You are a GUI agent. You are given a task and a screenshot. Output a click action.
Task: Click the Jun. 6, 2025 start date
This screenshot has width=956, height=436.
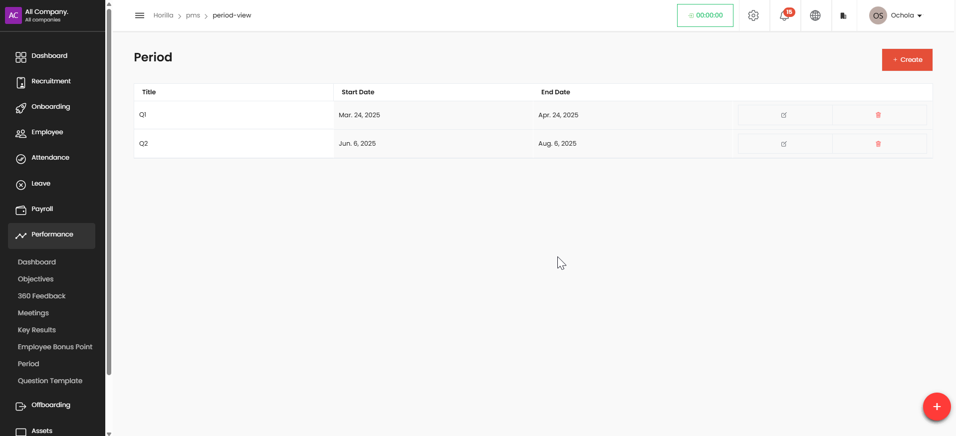click(357, 144)
